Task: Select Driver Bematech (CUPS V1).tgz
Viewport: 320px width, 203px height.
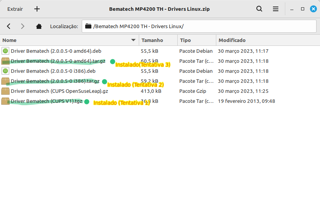Action: point(47,101)
